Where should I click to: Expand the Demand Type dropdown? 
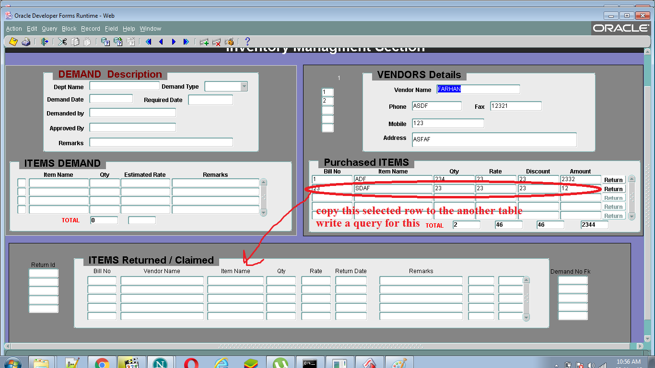pyautogui.click(x=244, y=86)
